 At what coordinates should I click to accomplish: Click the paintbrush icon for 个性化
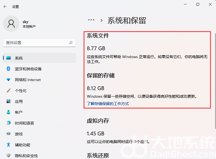pos(8,91)
